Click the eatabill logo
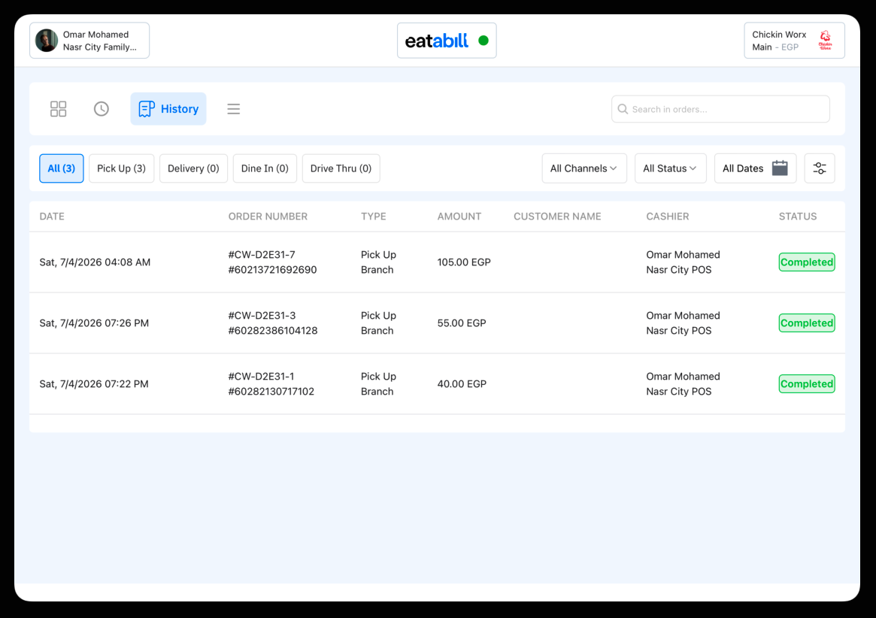The width and height of the screenshot is (876, 618). [x=436, y=41]
